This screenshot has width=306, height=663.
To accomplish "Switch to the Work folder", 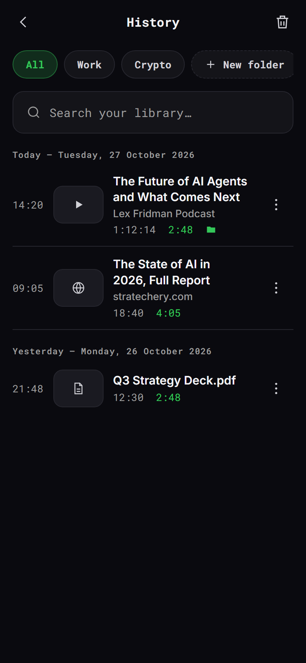I will coord(89,64).
